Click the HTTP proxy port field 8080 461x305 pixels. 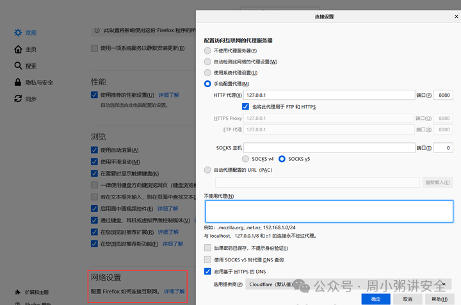click(x=443, y=95)
